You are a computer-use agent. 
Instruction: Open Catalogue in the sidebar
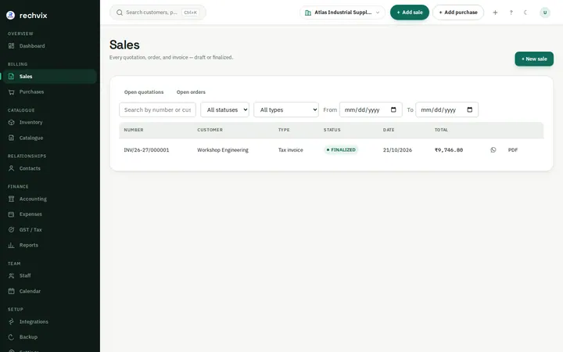coord(49,138)
